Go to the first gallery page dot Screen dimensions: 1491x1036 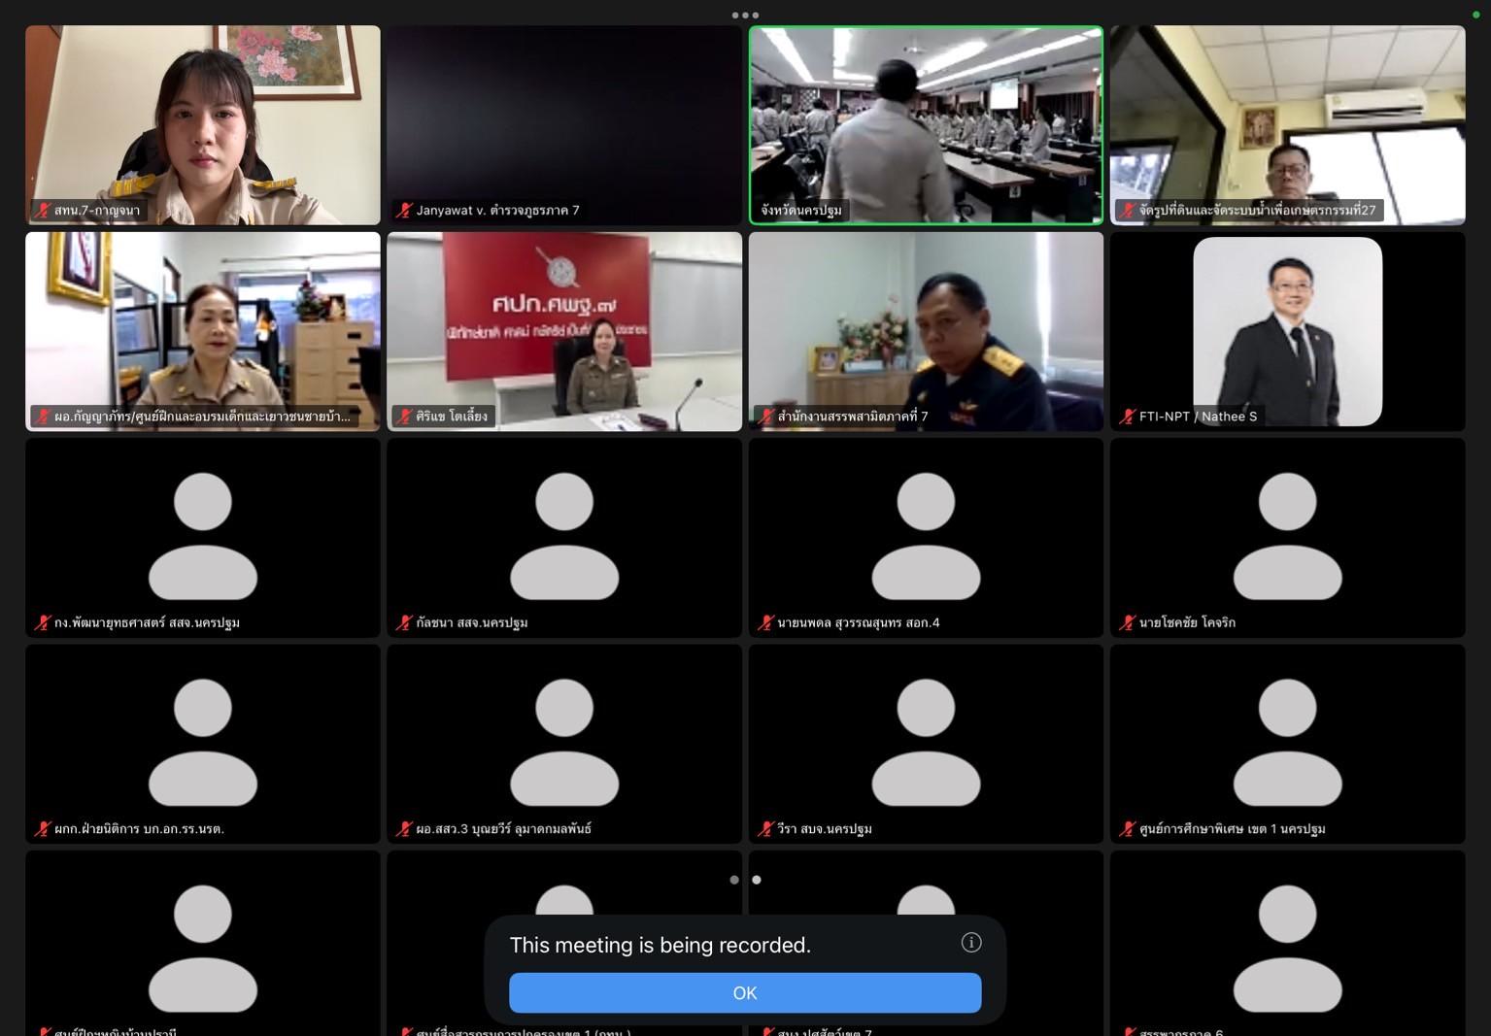click(x=734, y=880)
